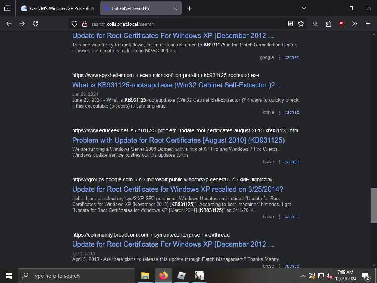Open the Extensions puzzle icon
Viewport: 377px width, 283px height.
pos(328,24)
